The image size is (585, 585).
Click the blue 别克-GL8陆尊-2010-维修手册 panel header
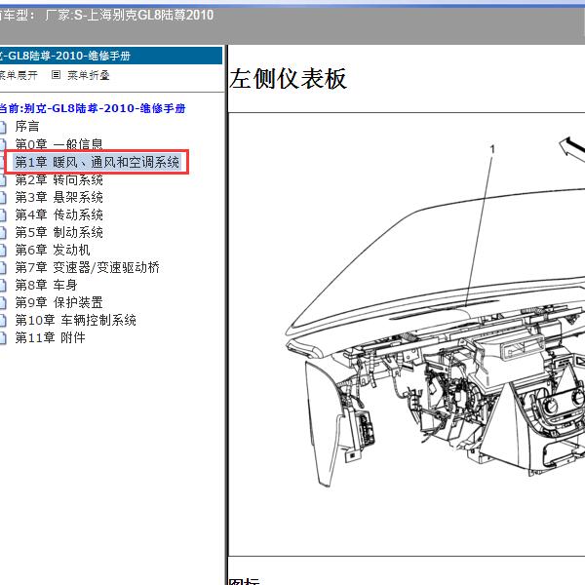click(x=111, y=56)
